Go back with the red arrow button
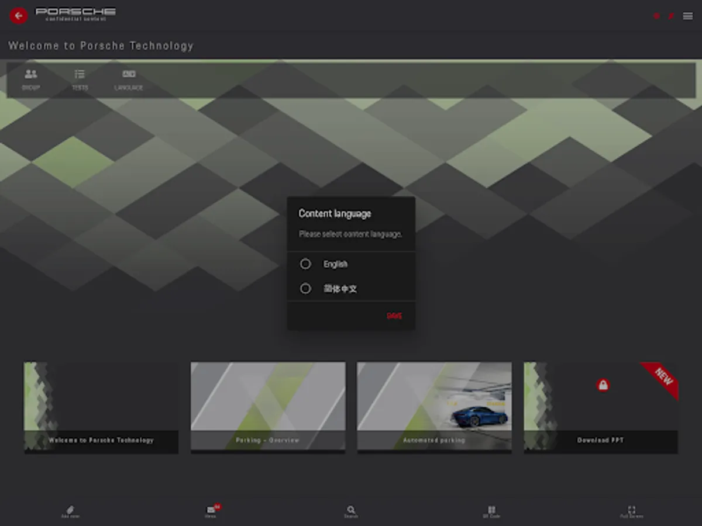 click(19, 16)
